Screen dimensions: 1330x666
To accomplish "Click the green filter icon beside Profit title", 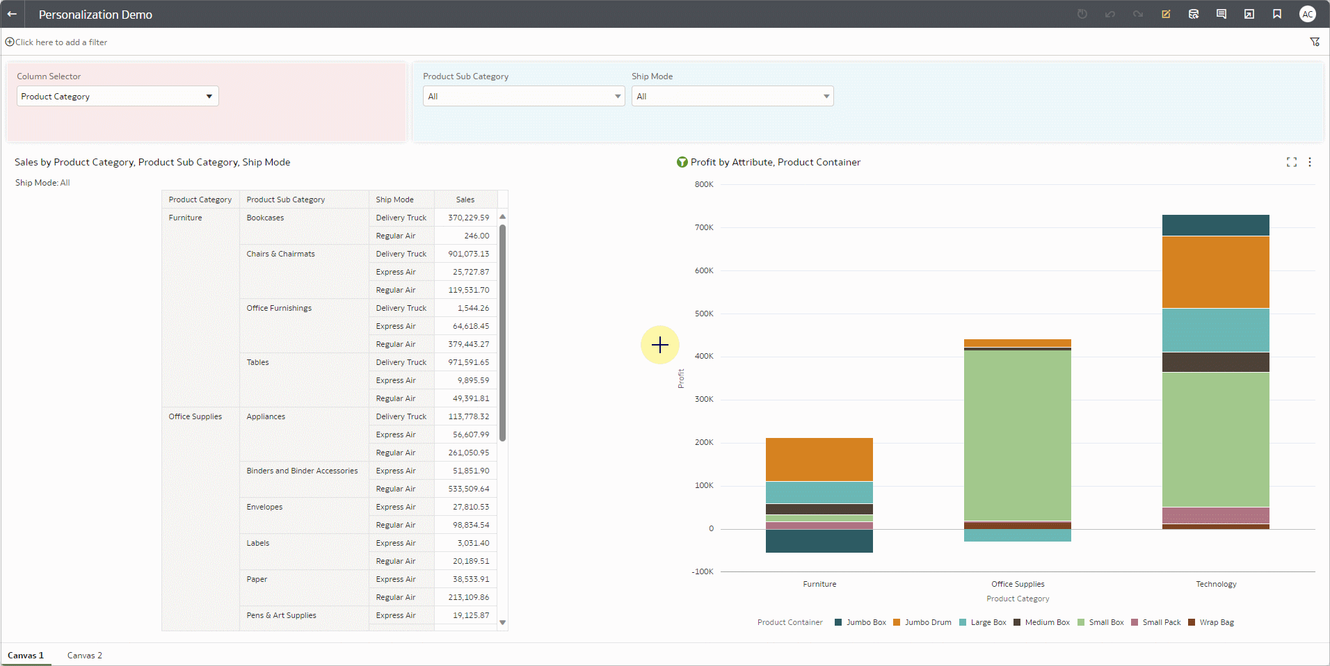I will (682, 162).
